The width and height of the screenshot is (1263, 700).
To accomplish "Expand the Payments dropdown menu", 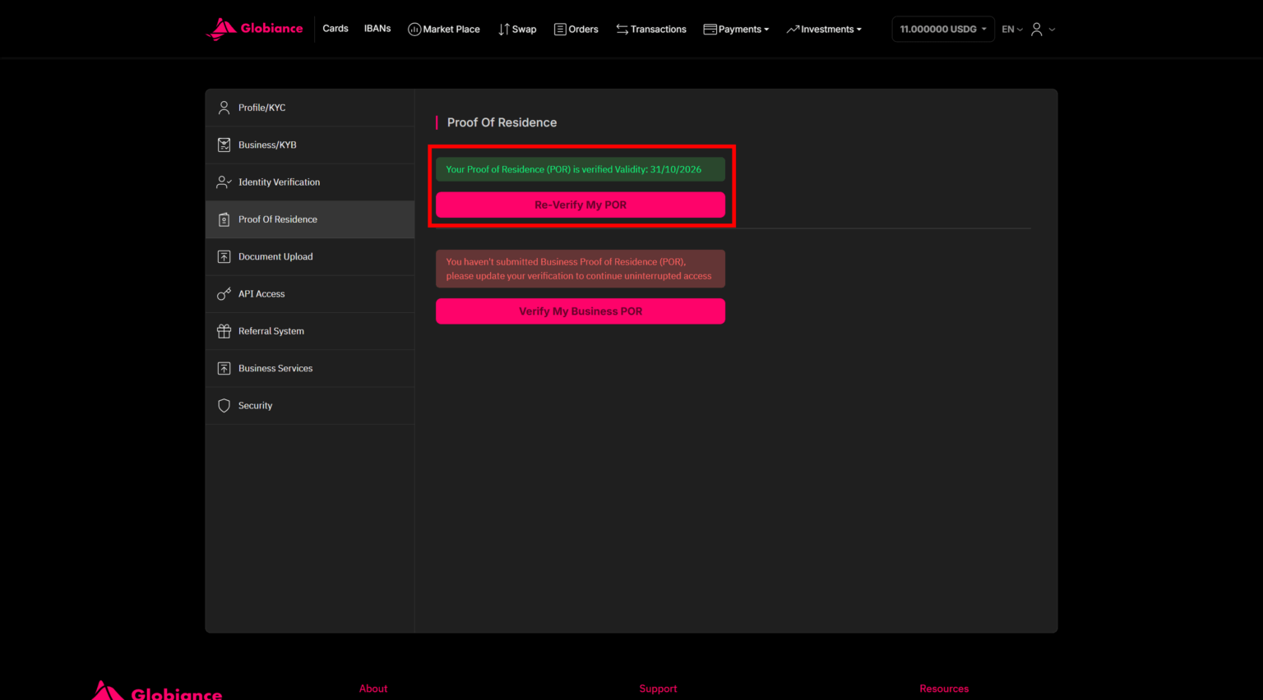I will point(736,30).
